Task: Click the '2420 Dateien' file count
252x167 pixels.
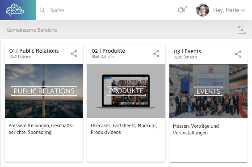Action: click(x=185, y=57)
